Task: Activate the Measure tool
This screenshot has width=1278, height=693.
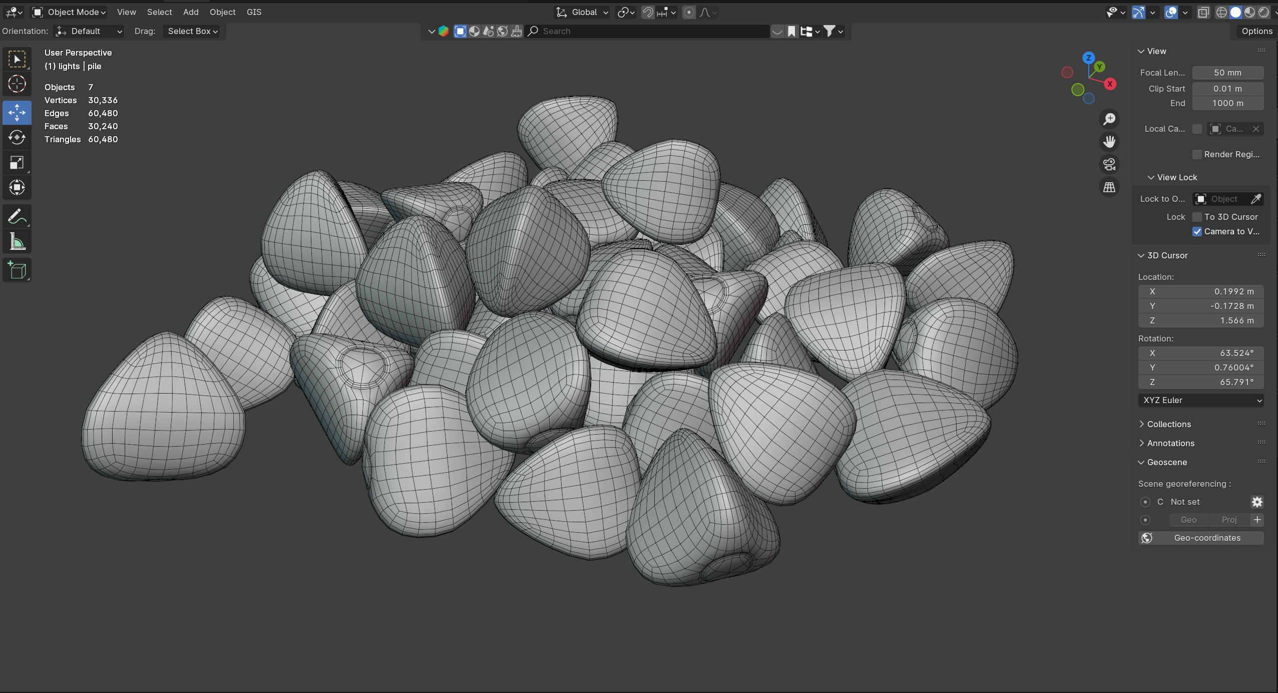Action: click(x=17, y=242)
